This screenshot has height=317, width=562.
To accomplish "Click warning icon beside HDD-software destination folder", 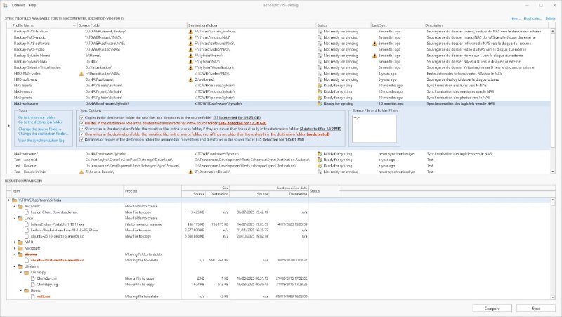I will click(190, 79).
